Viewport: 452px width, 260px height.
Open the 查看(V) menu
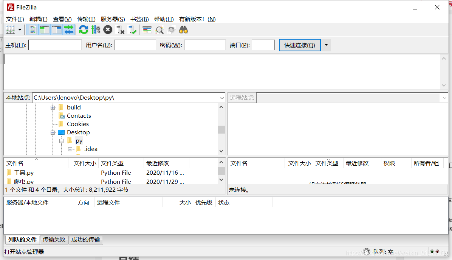click(62, 19)
